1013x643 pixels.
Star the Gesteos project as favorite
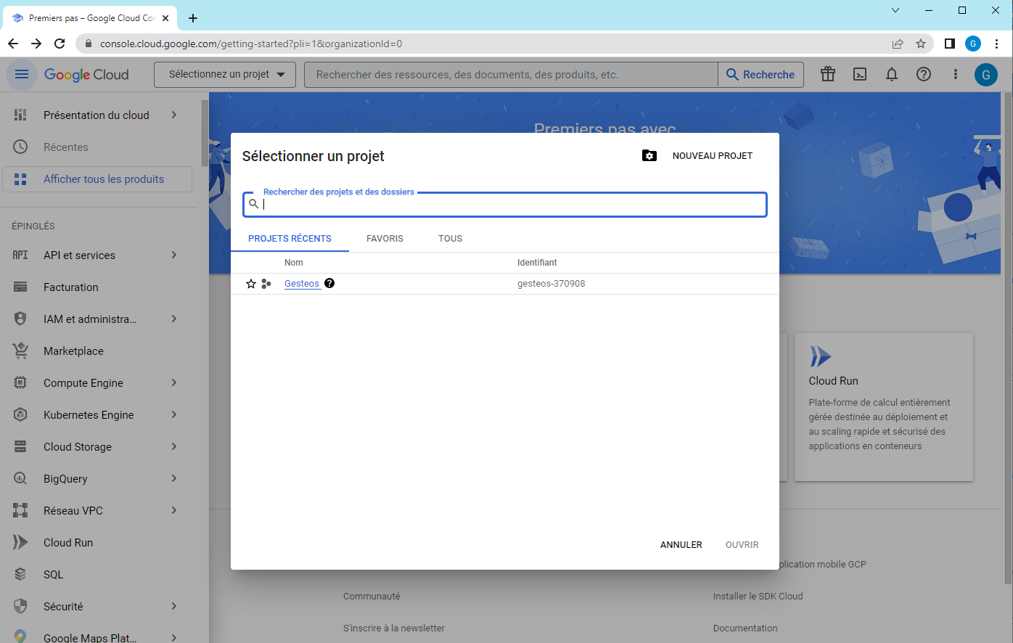point(251,284)
